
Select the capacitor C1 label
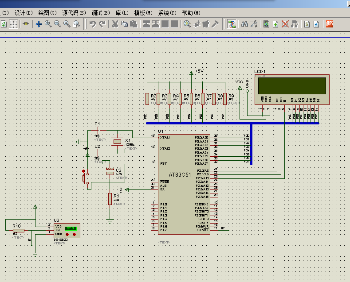point(97,124)
